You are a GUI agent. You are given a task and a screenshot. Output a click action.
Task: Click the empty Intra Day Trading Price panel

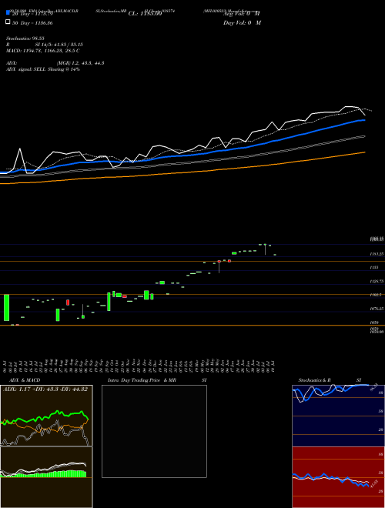click(154, 431)
